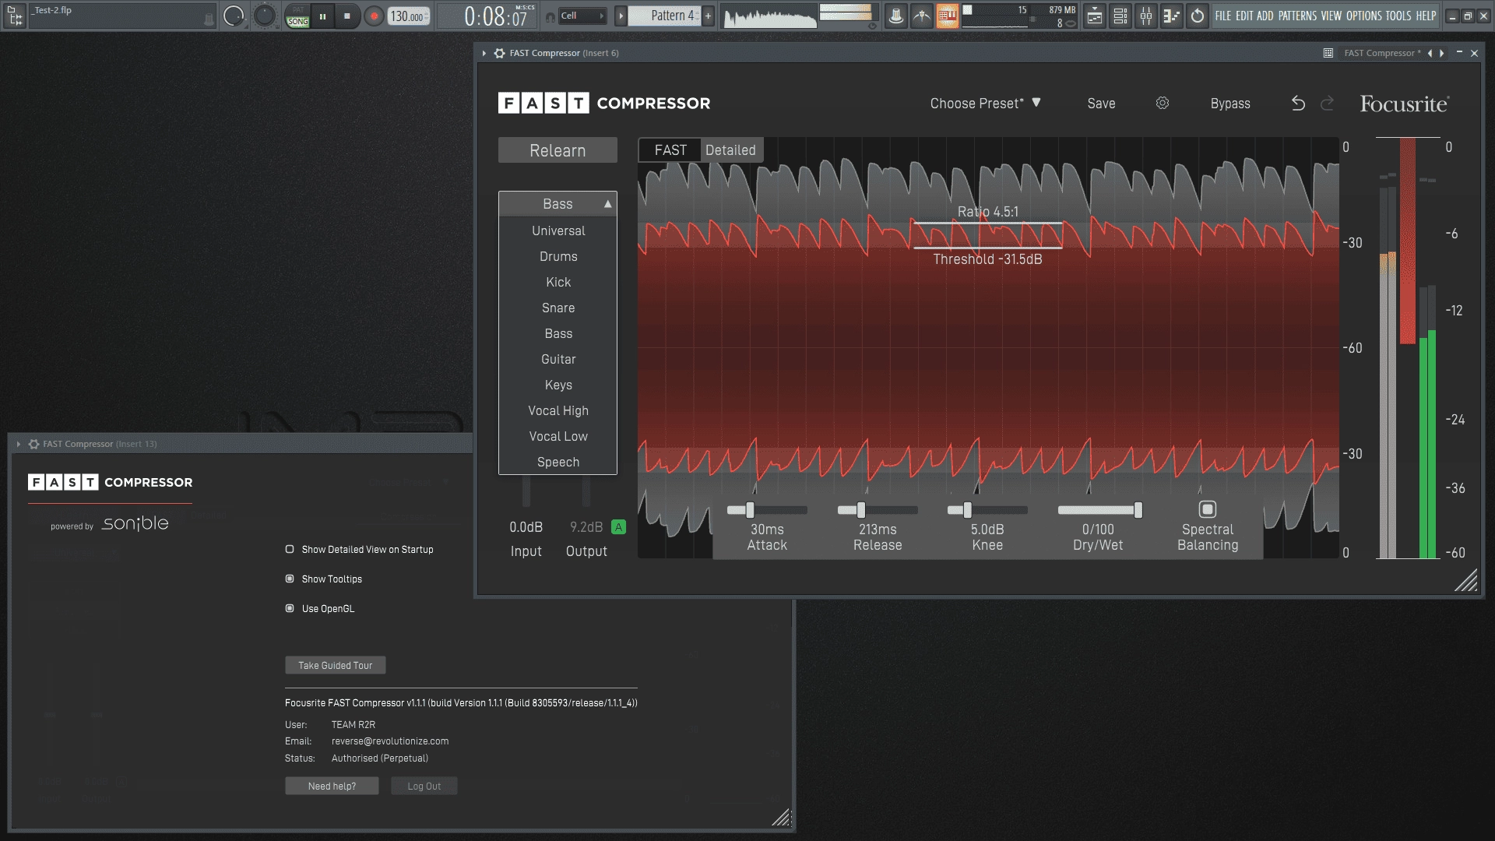Click the Relearn button
Screen dimensions: 1495x841
[558, 150]
